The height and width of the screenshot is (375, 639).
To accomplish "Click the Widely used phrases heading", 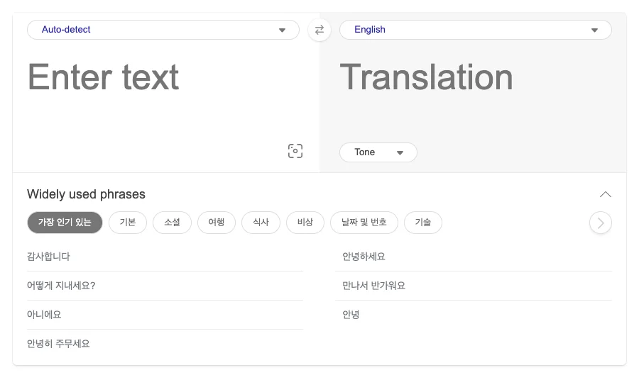I will pos(86,194).
